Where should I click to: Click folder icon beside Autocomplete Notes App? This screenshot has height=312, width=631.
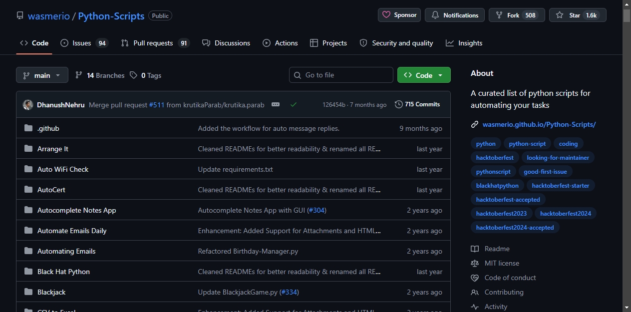point(28,210)
